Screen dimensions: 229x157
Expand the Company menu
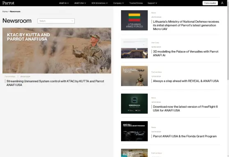118,3
